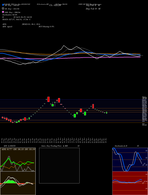148x195 pixels.
Task: Click the ADX signal: label
Action: click(x=7, y=27)
